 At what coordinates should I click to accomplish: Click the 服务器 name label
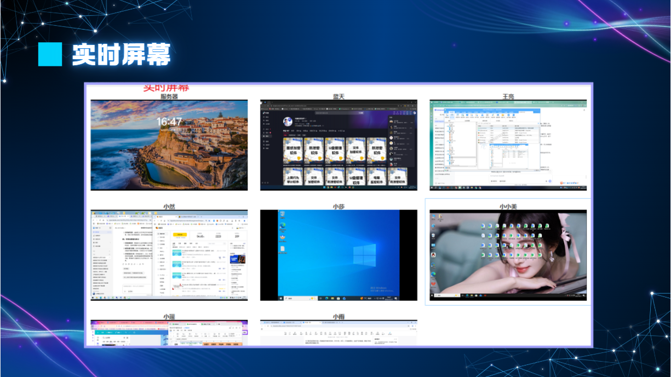(x=169, y=96)
